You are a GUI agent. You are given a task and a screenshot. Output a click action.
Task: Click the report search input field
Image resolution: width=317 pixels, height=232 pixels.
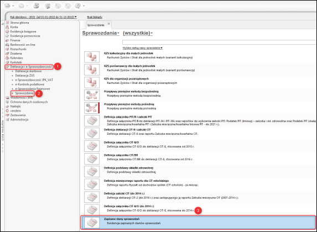(219, 42)
